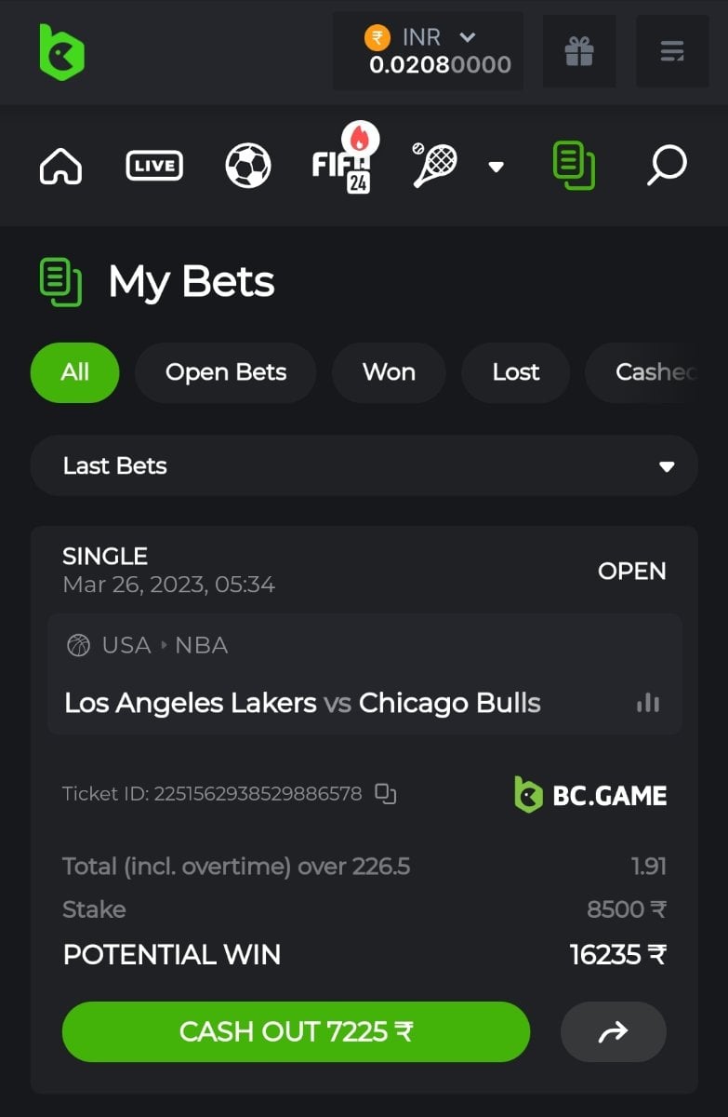The height and width of the screenshot is (1117, 728).
Task: Click the CASH OUT 7225 ₹ button
Action: [x=296, y=1031]
